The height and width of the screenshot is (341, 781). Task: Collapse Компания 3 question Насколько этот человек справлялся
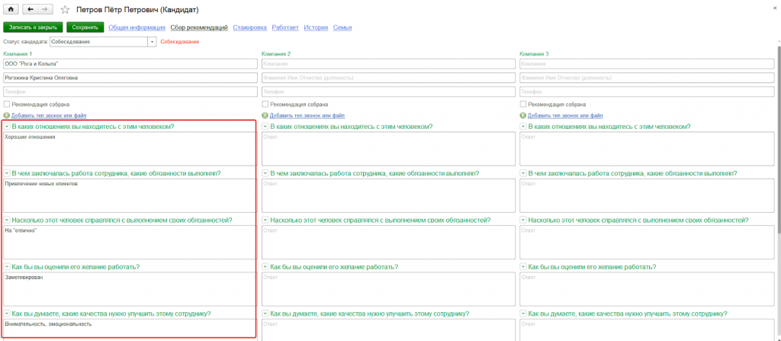click(x=523, y=220)
